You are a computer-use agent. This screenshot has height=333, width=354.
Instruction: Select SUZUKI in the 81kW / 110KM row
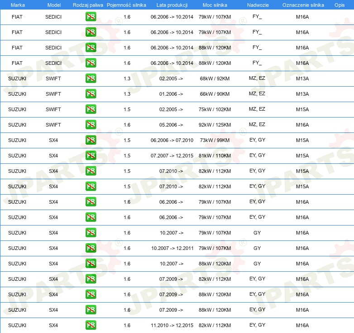point(17,156)
